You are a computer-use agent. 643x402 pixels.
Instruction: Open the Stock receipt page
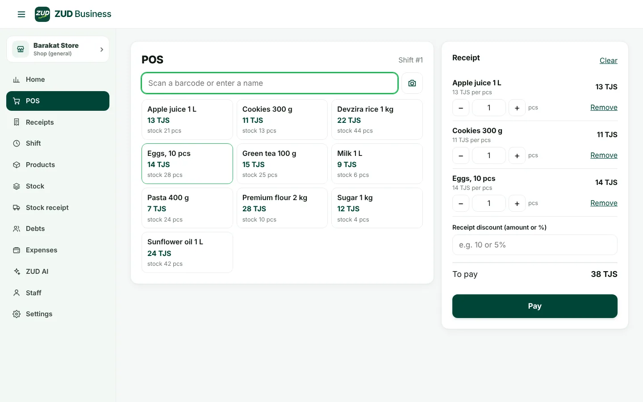[58, 208]
